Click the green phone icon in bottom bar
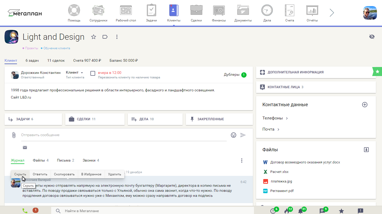Screen dimensions: 382x214 25,211
